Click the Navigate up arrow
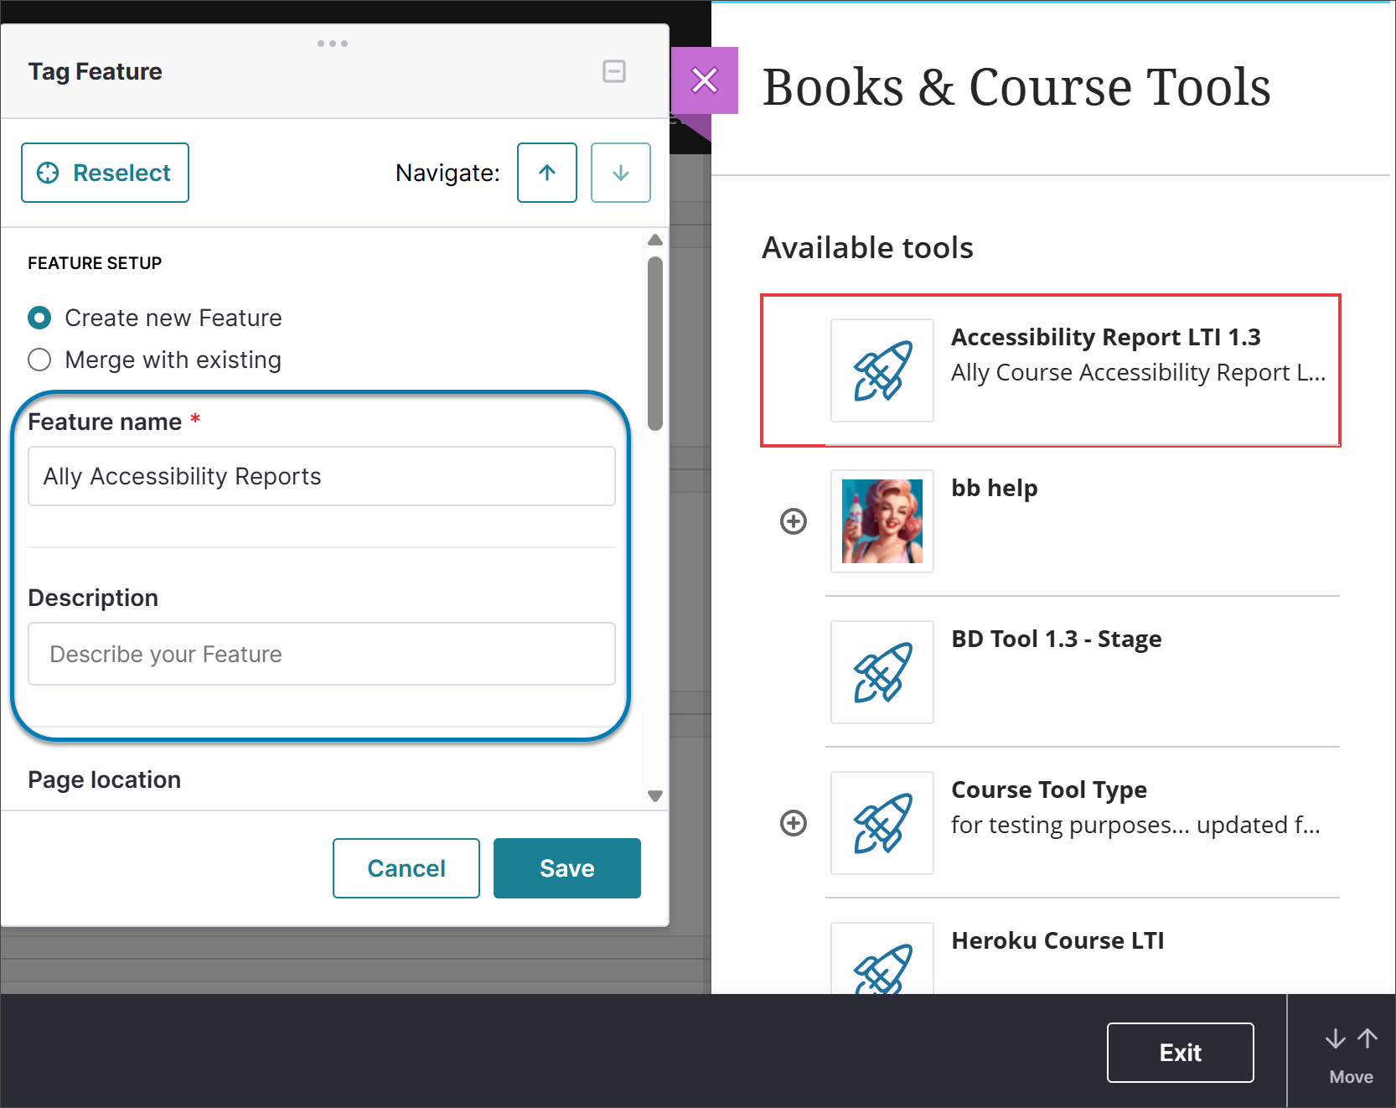 point(546,173)
